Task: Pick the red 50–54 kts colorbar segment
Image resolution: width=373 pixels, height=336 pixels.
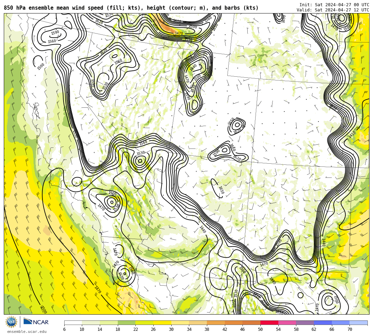Action: click(269, 323)
